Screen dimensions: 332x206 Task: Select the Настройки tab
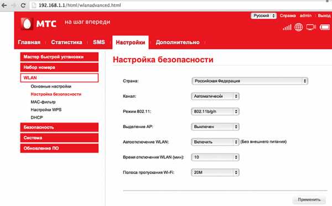coord(131,43)
